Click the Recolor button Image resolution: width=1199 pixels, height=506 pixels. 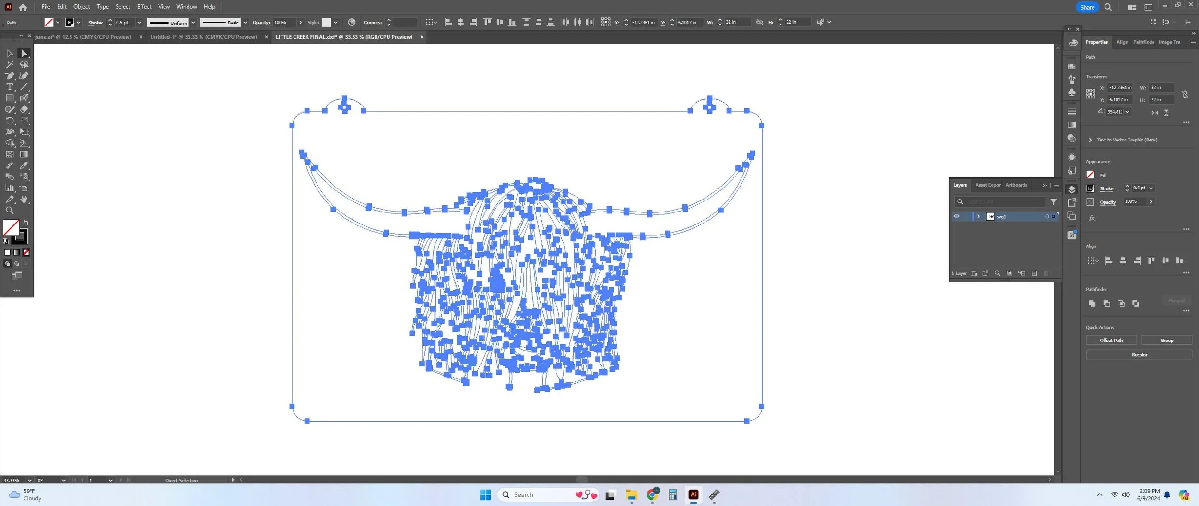[1139, 355]
